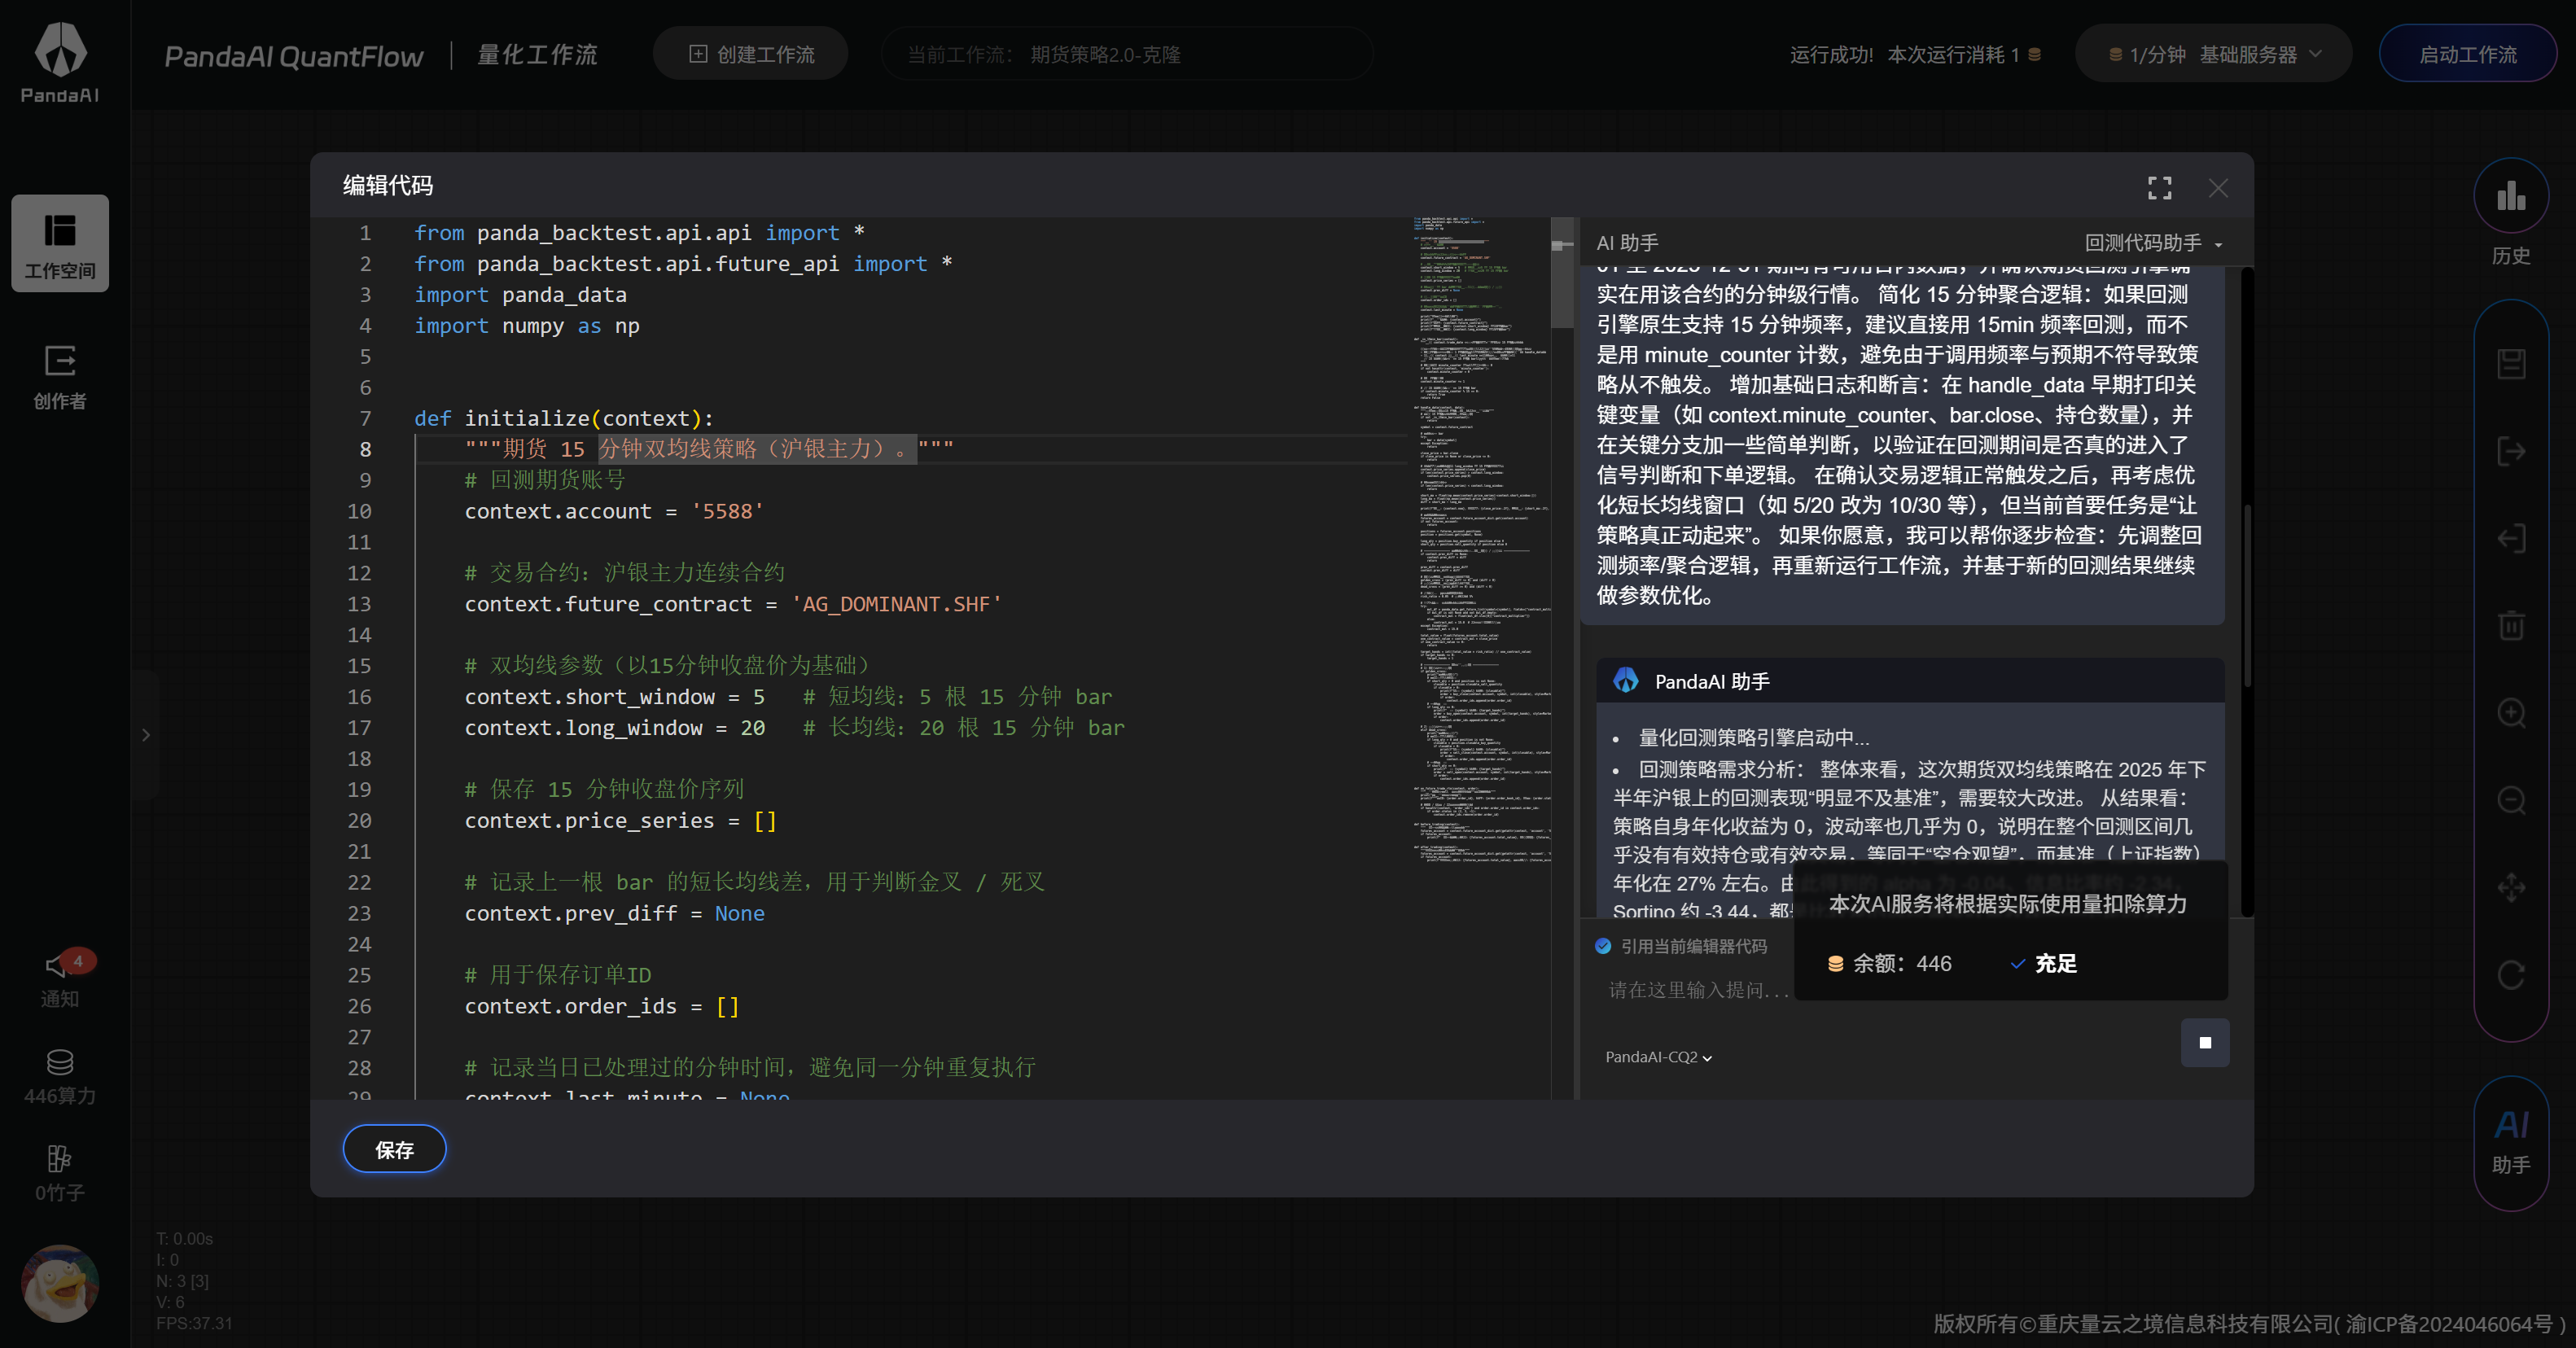Click the current workflow name field
2576x1348 pixels.
click(1127, 54)
